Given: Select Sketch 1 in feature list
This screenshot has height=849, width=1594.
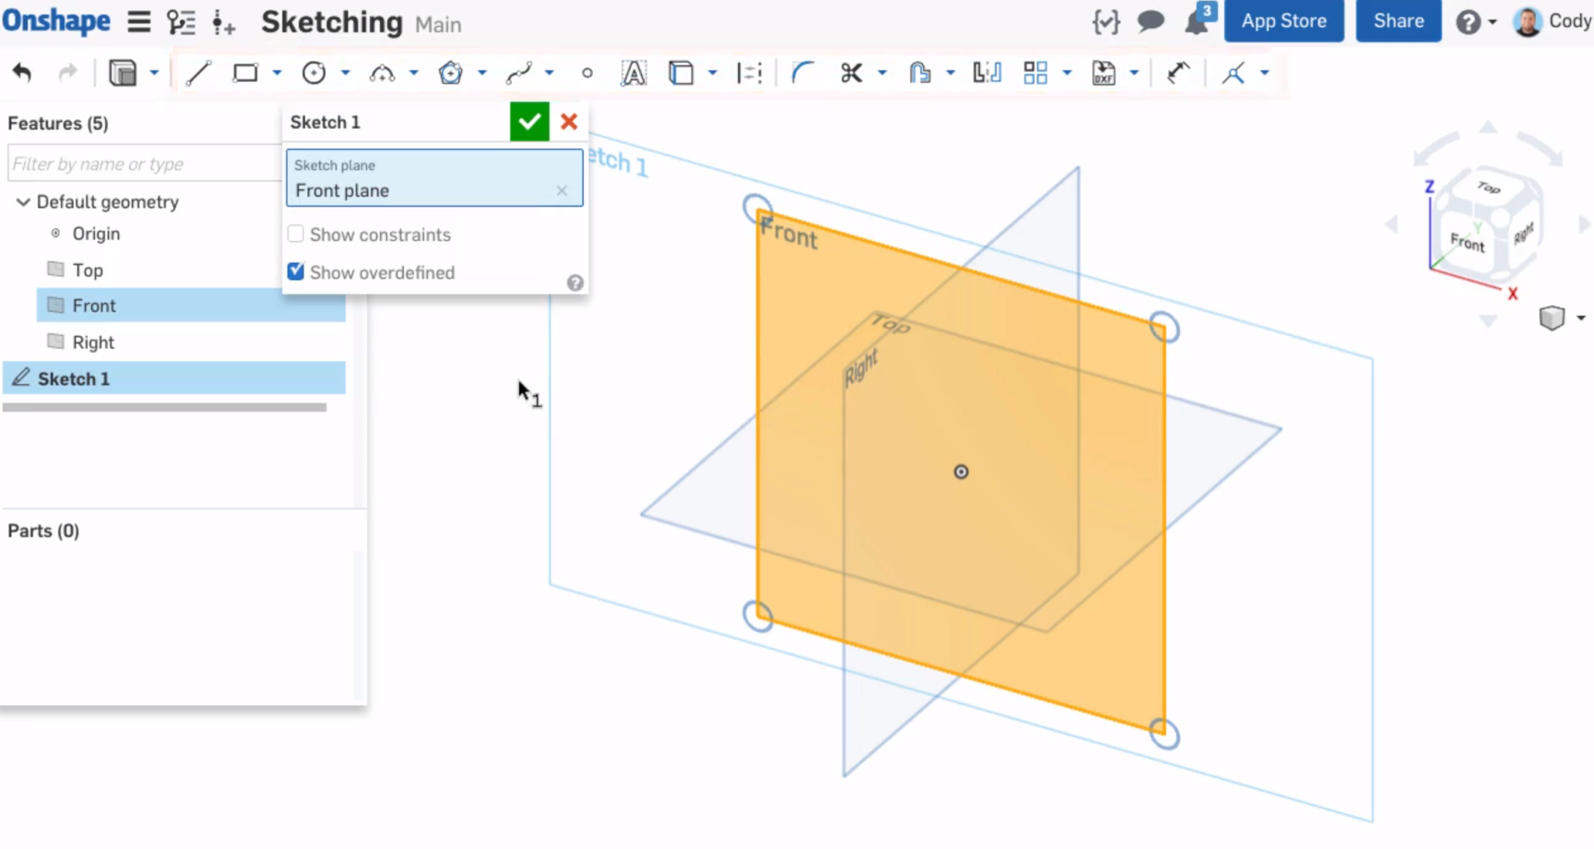Looking at the screenshot, I should pos(174,379).
